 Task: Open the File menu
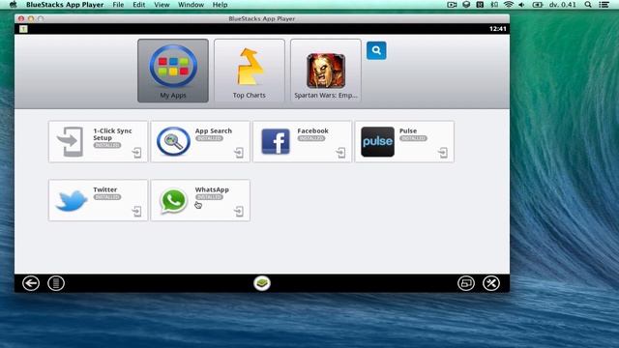point(118,5)
